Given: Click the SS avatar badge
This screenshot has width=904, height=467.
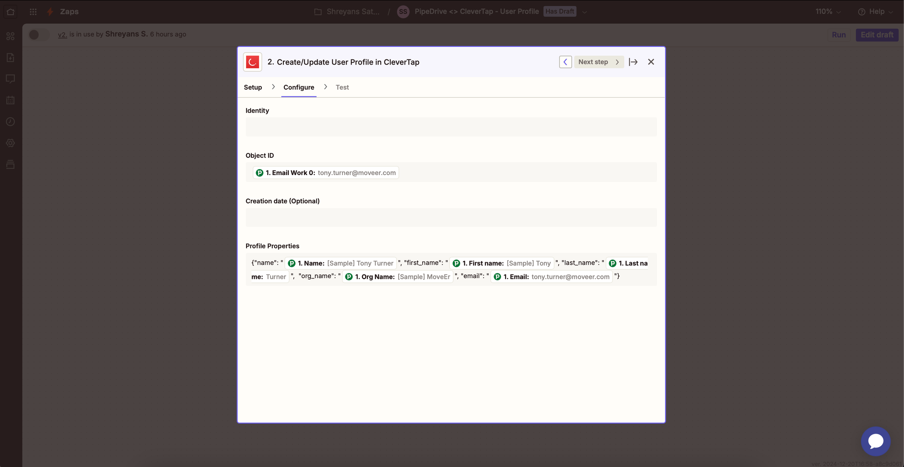Looking at the screenshot, I should (x=403, y=12).
